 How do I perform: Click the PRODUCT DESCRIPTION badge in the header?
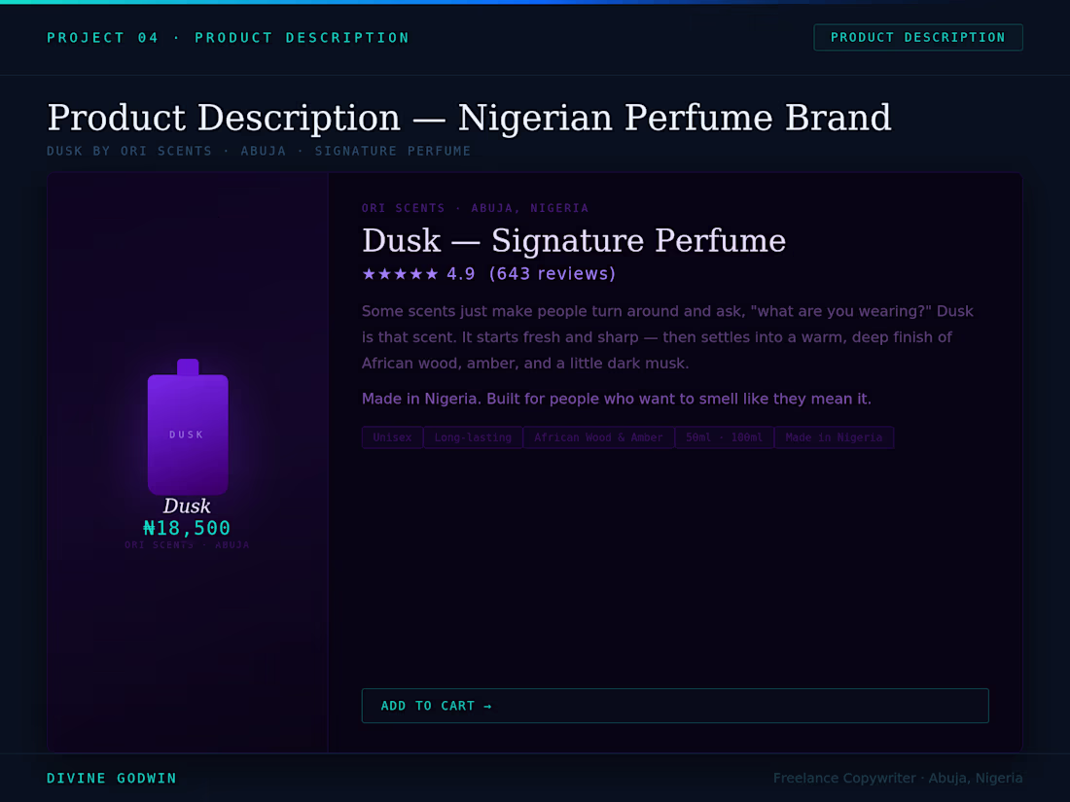pyautogui.click(x=918, y=38)
